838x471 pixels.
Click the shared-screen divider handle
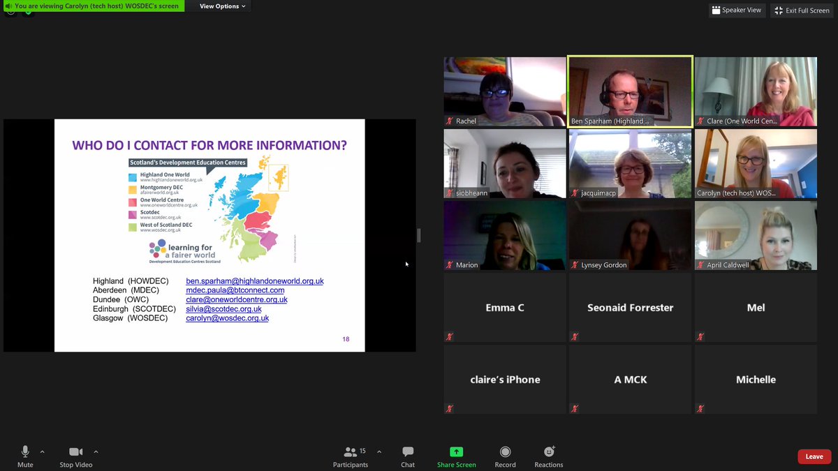pyautogui.click(x=419, y=235)
